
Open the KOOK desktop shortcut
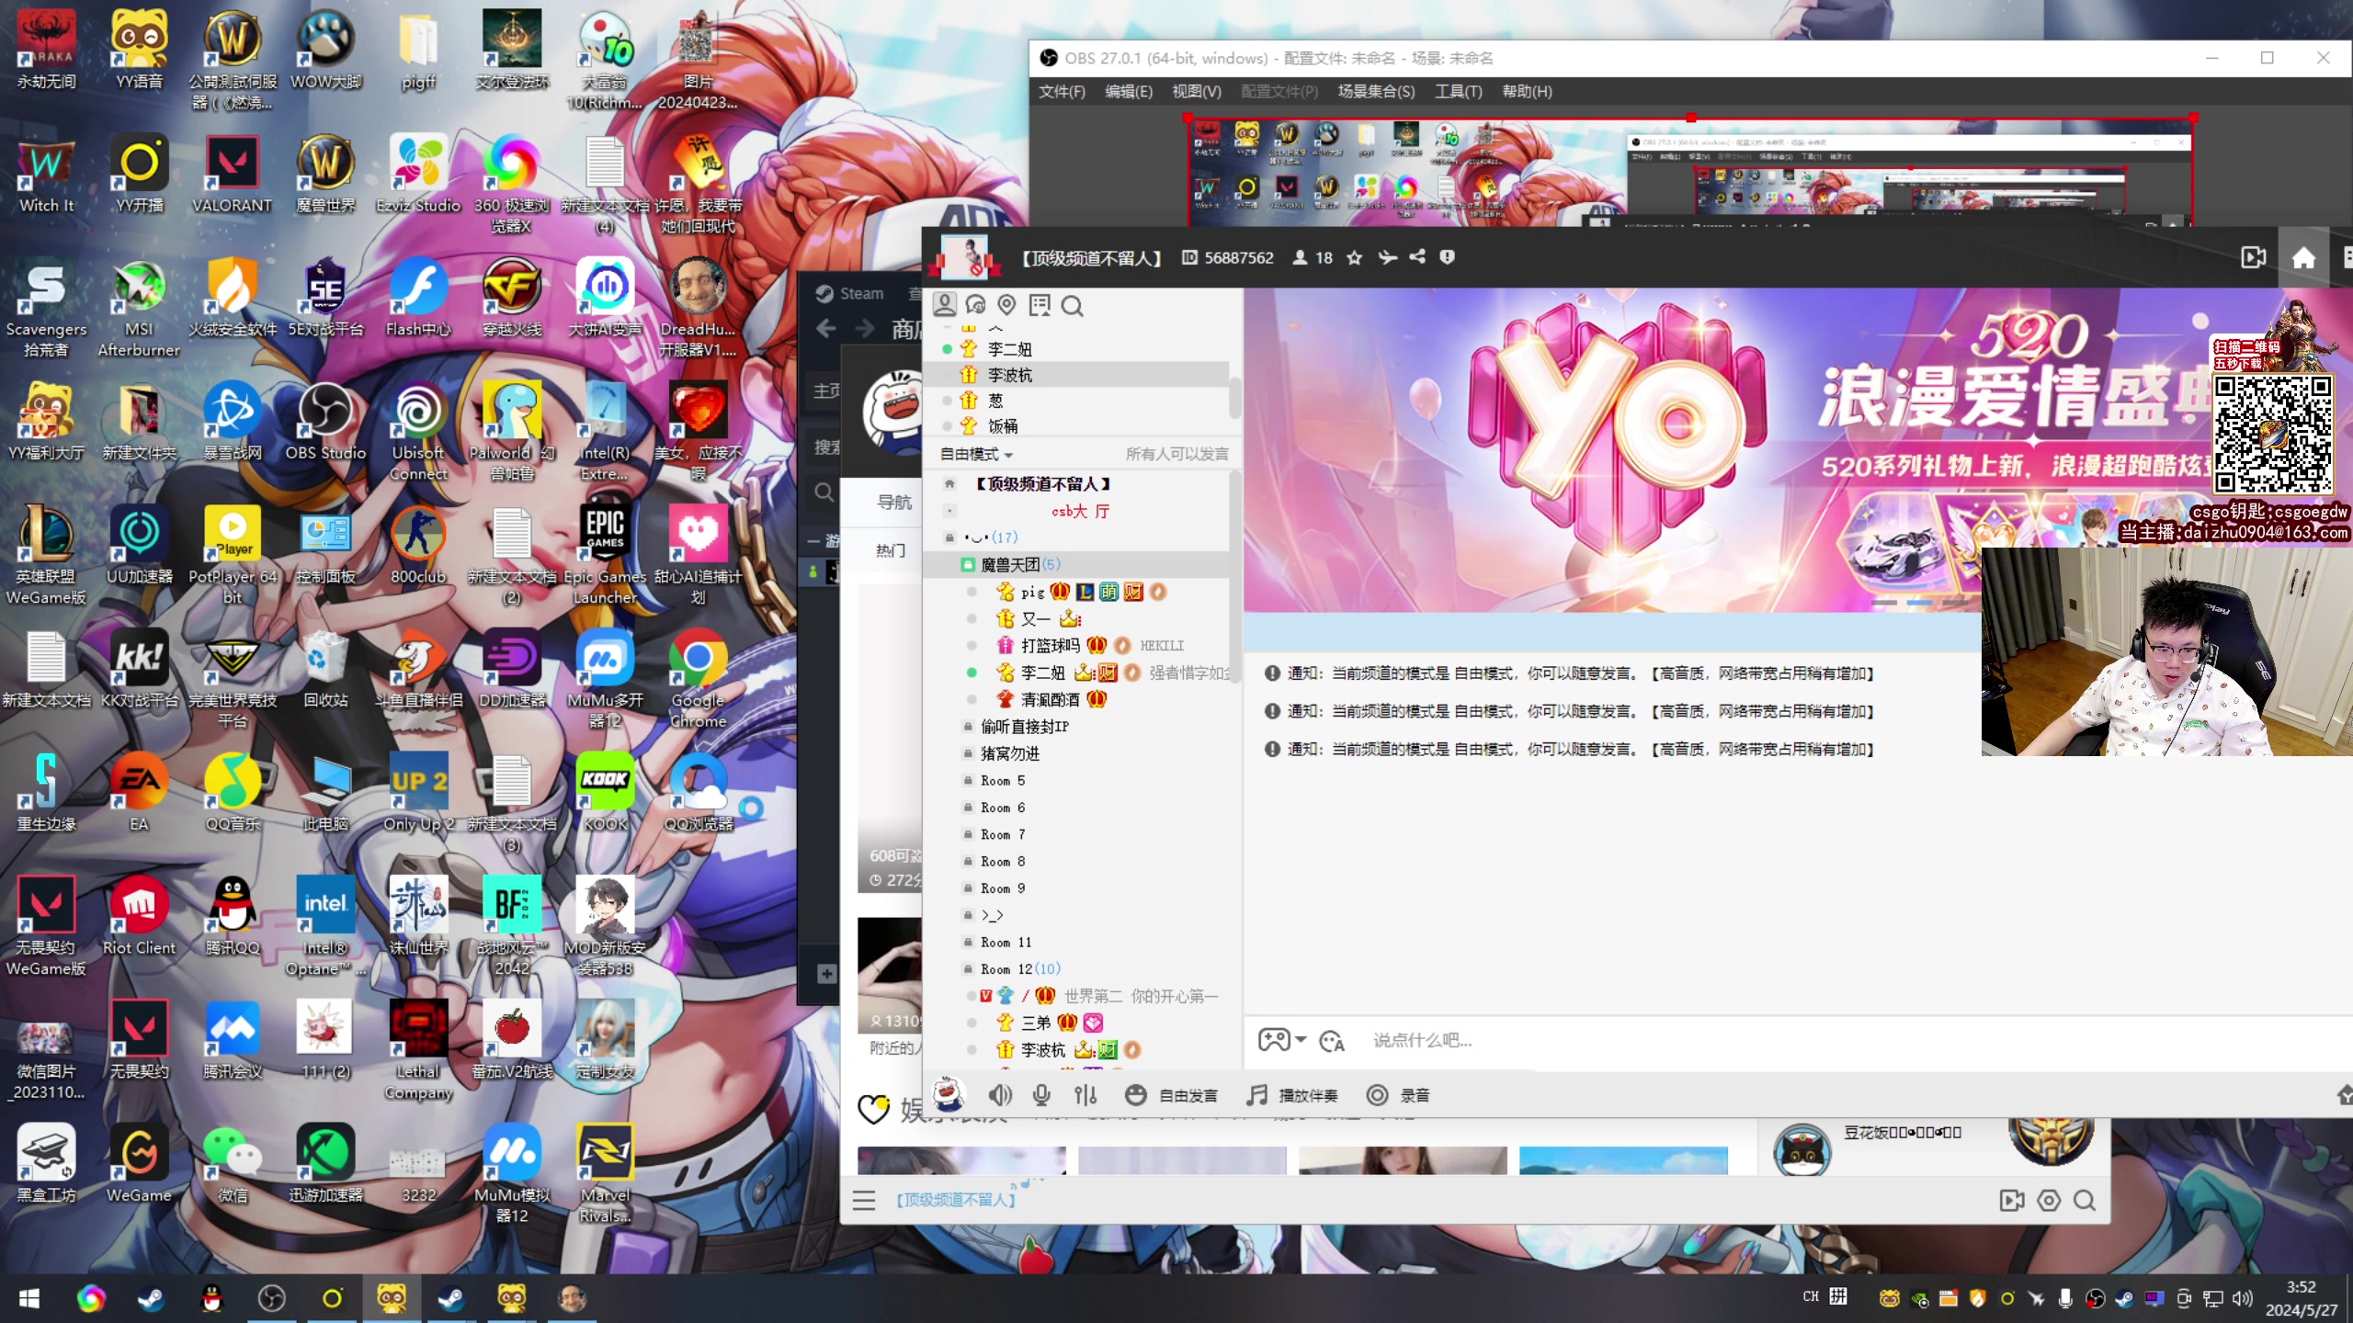605,793
